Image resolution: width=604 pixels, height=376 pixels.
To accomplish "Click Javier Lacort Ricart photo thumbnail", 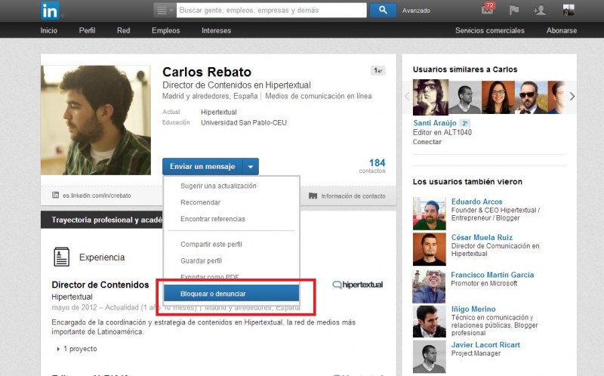I will 429,356.
